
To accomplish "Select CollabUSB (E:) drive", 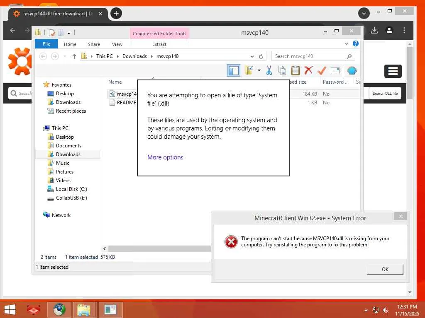I will tap(71, 198).
